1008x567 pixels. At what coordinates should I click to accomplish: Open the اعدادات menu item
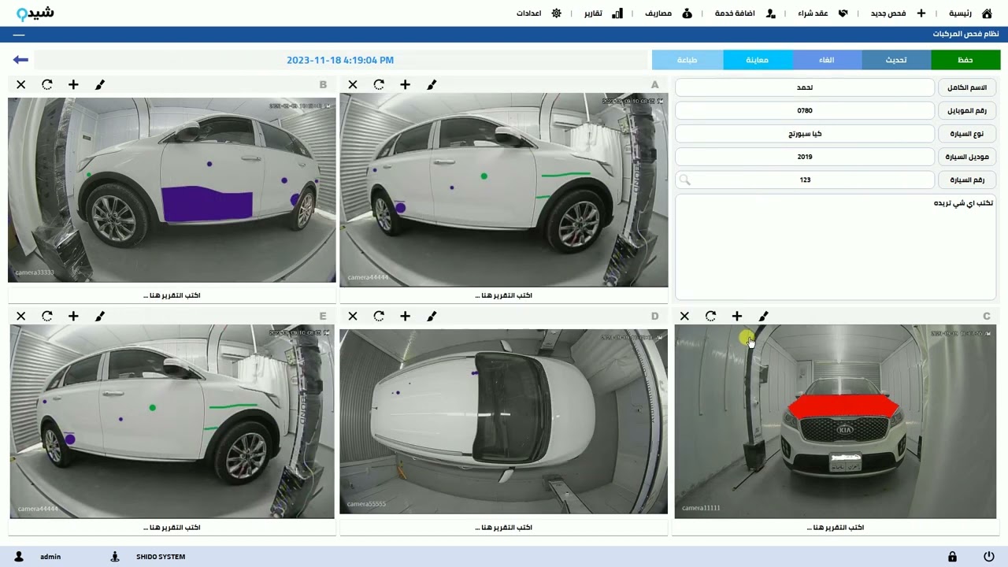tap(528, 13)
